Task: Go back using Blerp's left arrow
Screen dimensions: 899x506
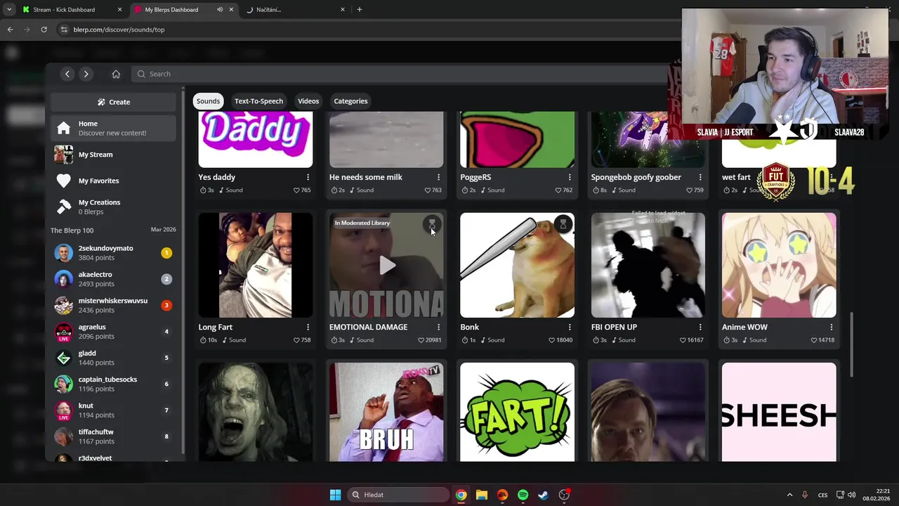Action: (67, 74)
